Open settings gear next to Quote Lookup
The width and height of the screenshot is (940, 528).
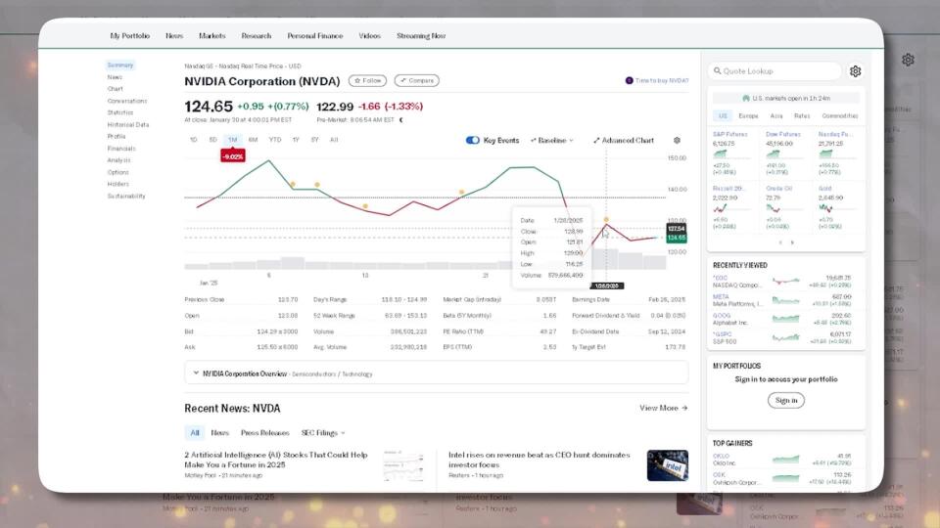(x=856, y=71)
